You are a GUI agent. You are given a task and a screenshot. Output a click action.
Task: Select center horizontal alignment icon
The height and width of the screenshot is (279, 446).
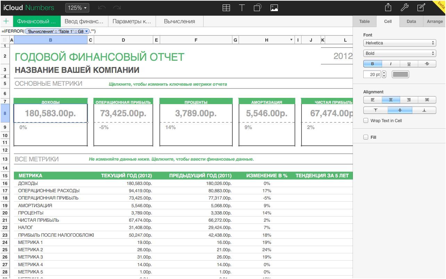391,100
